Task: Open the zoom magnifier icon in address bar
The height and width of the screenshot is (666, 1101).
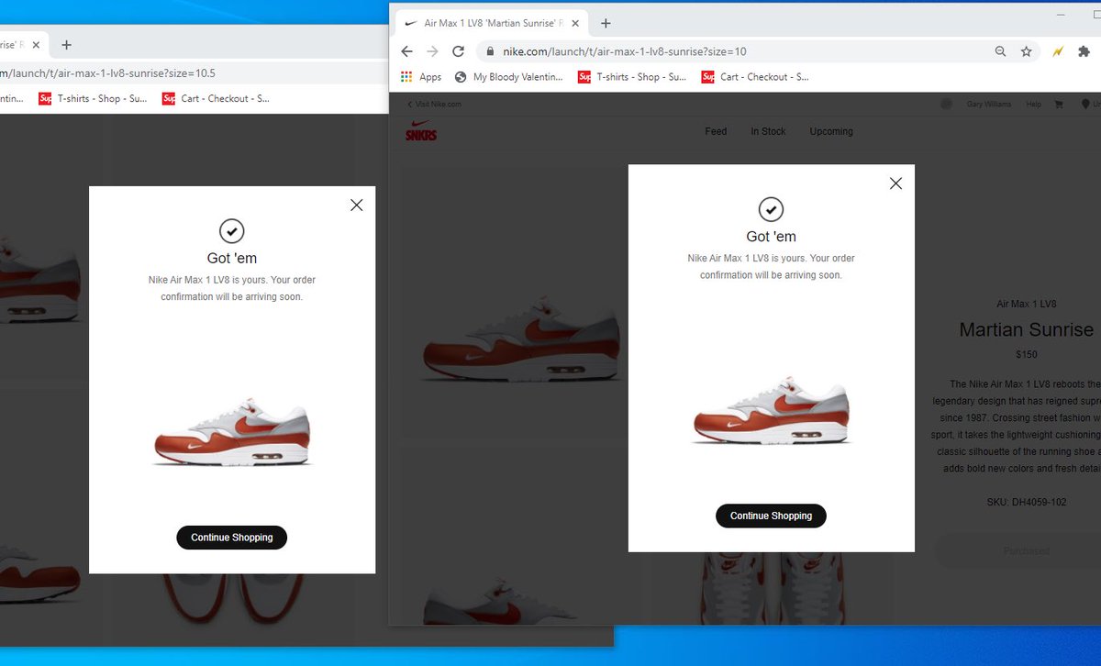Action: (x=1000, y=51)
